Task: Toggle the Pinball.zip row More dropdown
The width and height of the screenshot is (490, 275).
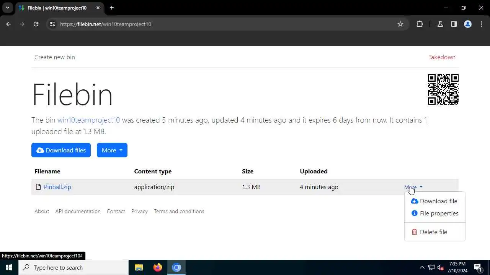Action: tap(413, 187)
